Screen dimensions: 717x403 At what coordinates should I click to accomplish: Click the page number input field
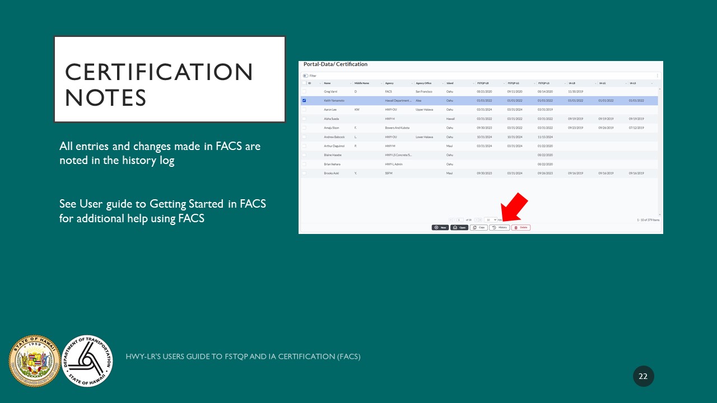[460, 220]
